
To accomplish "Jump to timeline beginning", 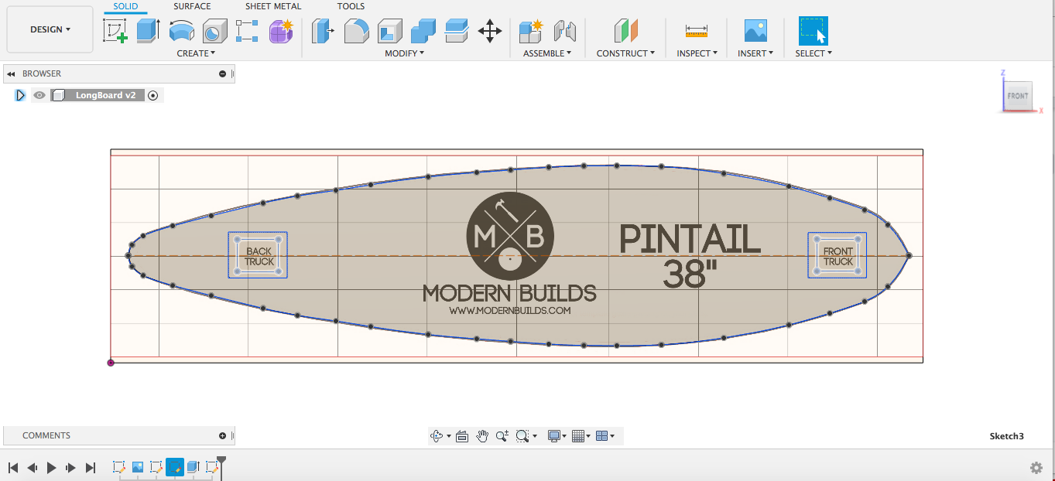I will [x=13, y=468].
